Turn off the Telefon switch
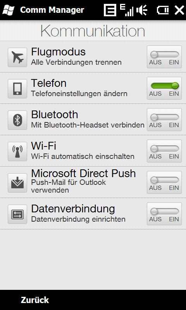Screen dimensions: 186x310 (164, 88)
